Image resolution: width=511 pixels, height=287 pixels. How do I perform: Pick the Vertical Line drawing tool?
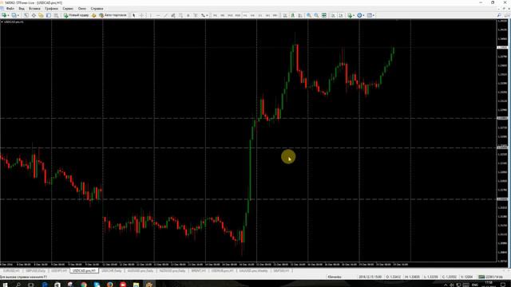150,15
